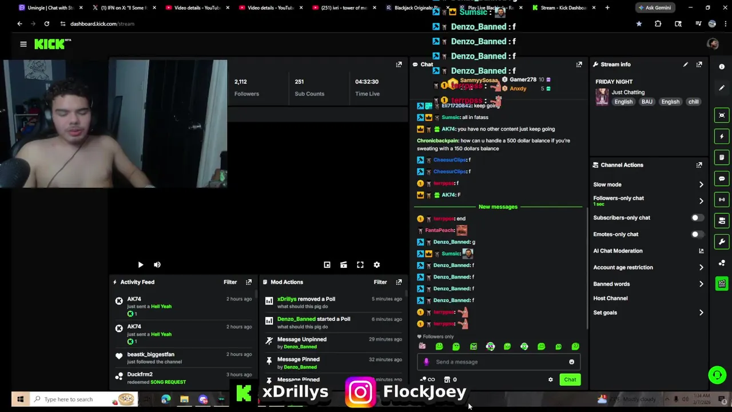Toggle the sidebar chat bubble icon
Image resolution: width=732 pixels, height=412 pixels.
click(x=722, y=179)
